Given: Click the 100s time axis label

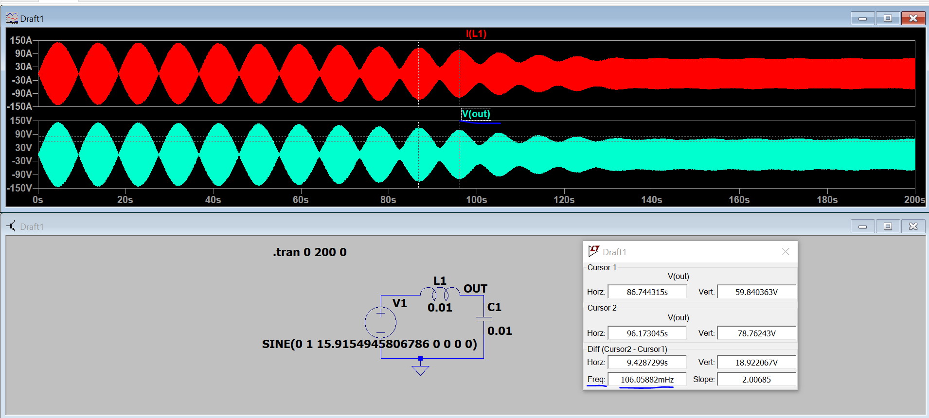Looking at the screenshot, I should pyautogui.click(x=476, y=200).
